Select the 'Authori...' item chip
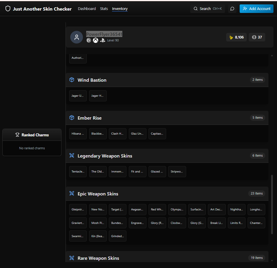 (78, 58)
